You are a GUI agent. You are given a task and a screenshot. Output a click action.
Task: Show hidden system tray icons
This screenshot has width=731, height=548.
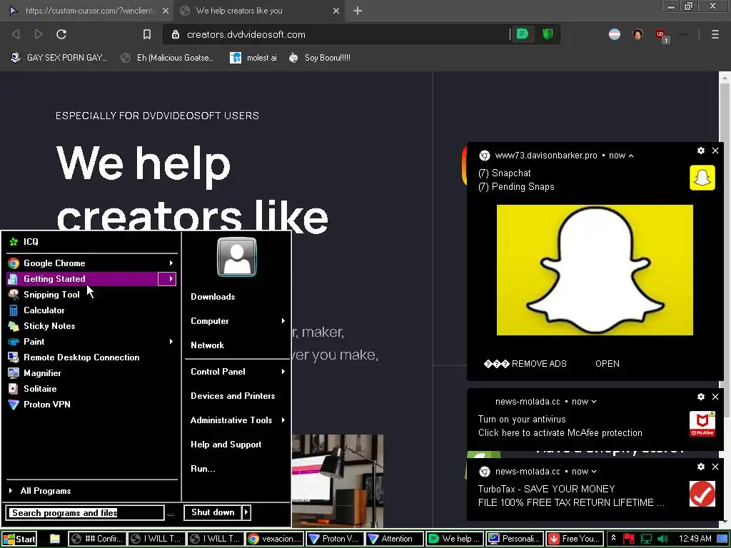point(613,538)
